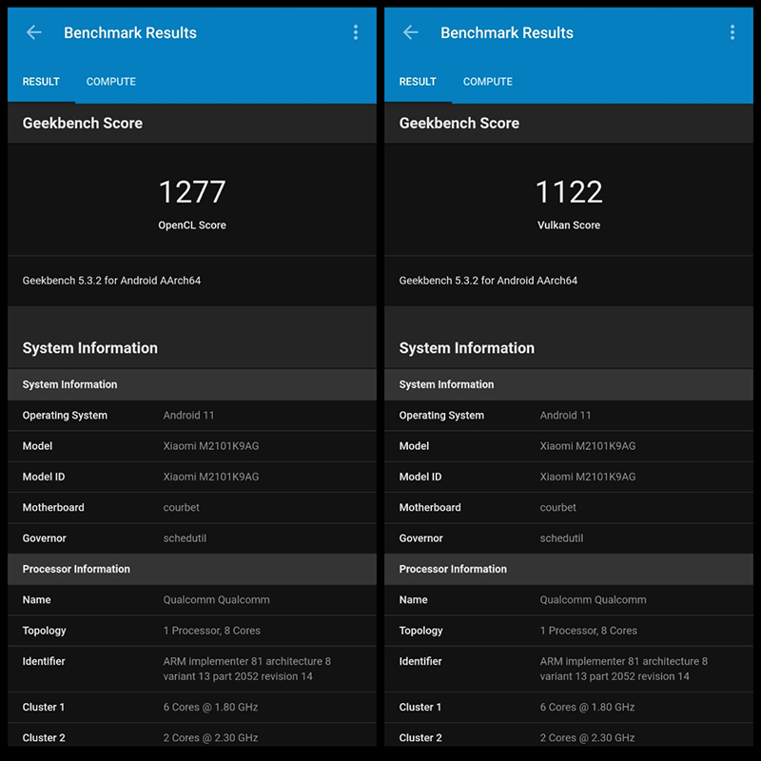Click 'Processor Information' subheading in the Vulkan panel
The image size is (761, 761).
(453, 569)
